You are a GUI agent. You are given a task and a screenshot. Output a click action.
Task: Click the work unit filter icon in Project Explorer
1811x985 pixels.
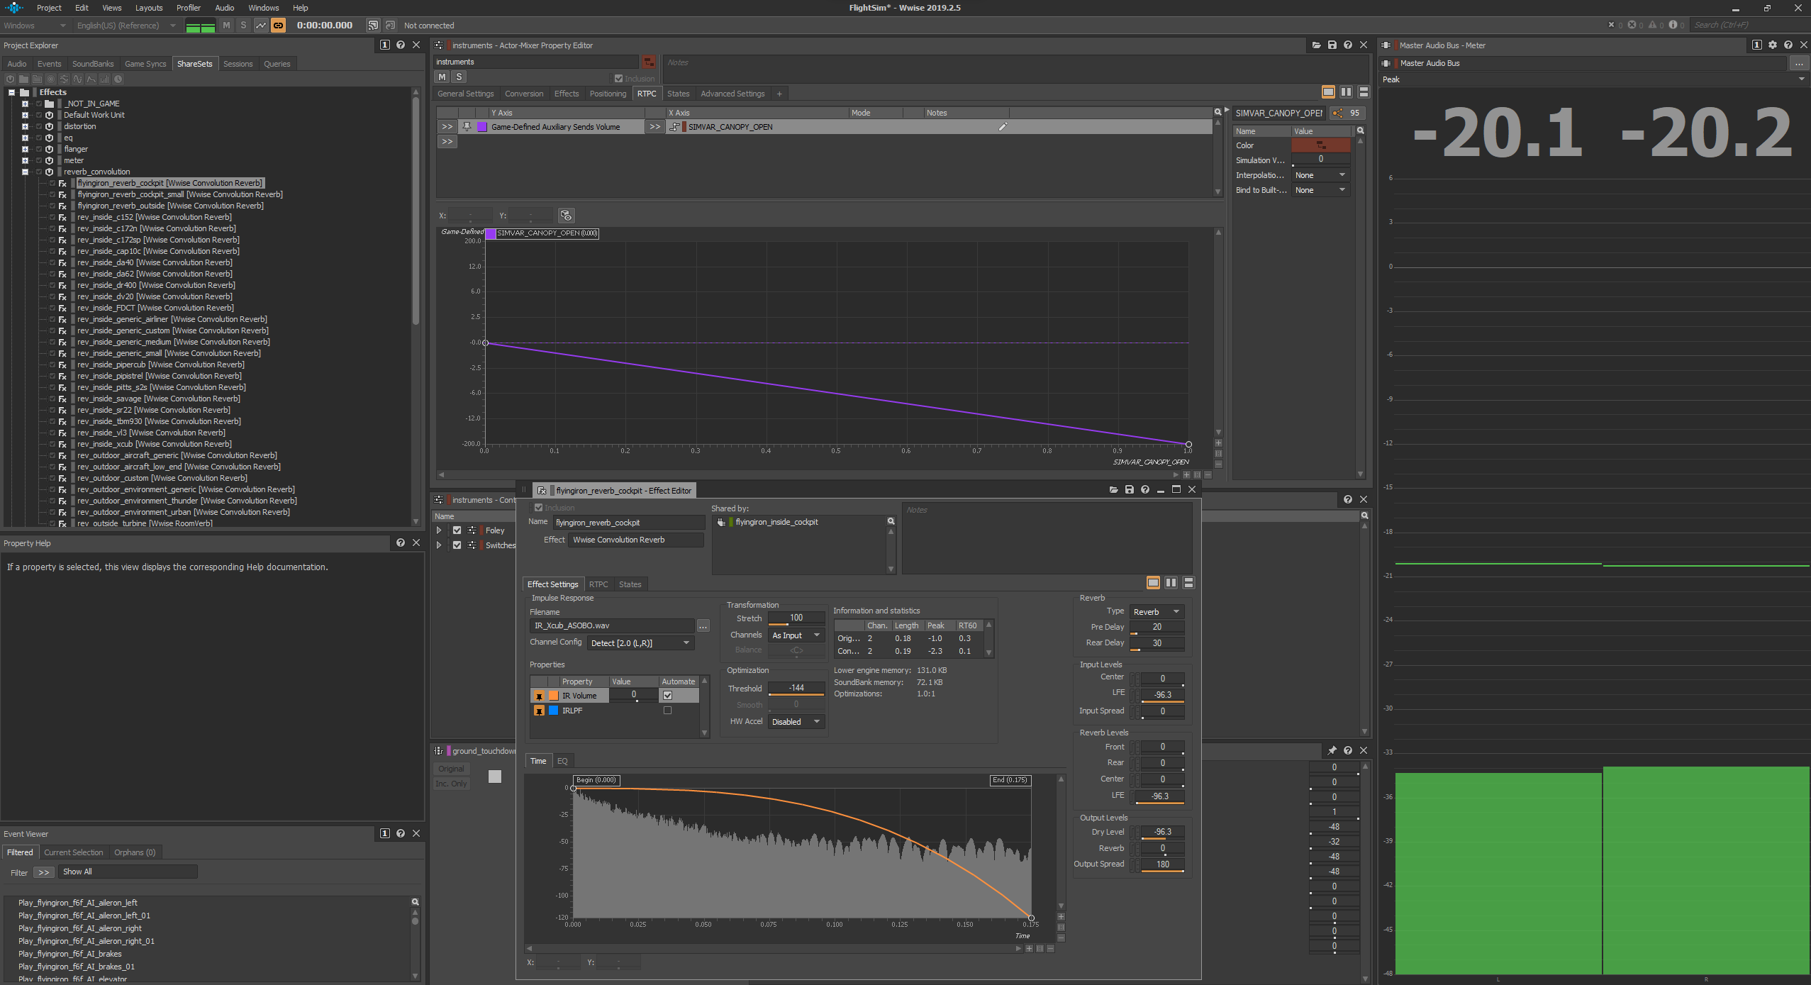(x=10, y=79)
